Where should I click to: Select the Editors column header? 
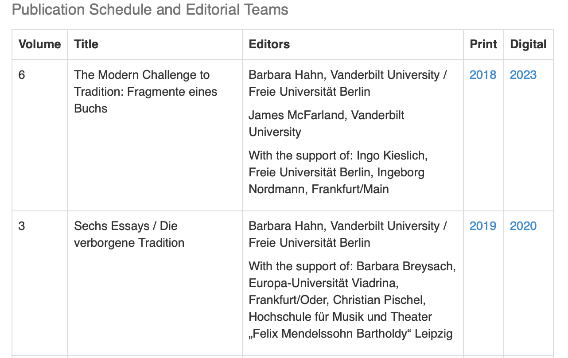[269, 44]
